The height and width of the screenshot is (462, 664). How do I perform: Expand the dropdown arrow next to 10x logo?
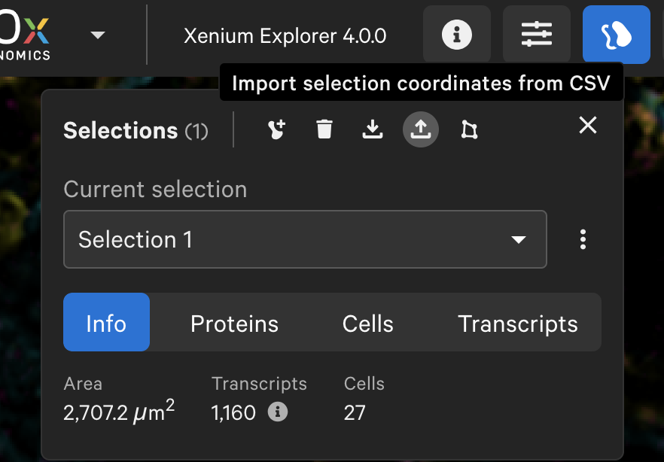tap(98, 35)
